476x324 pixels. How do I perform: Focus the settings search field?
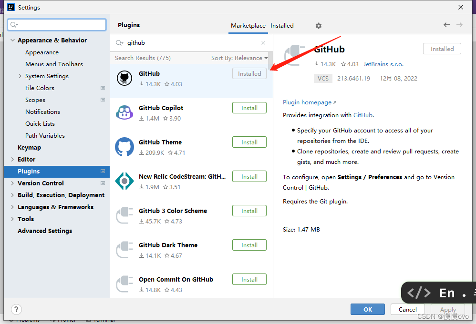coord(57,25)
